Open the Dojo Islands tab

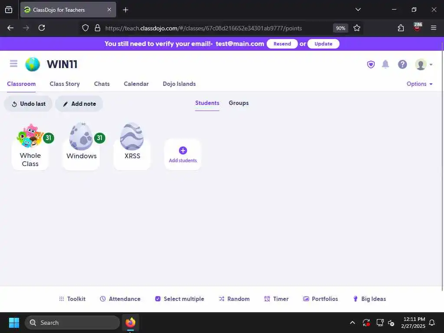point(179,84)
